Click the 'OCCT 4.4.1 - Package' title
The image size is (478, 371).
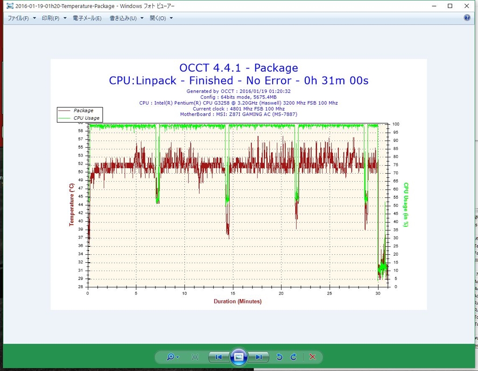(x=239, y=68)
